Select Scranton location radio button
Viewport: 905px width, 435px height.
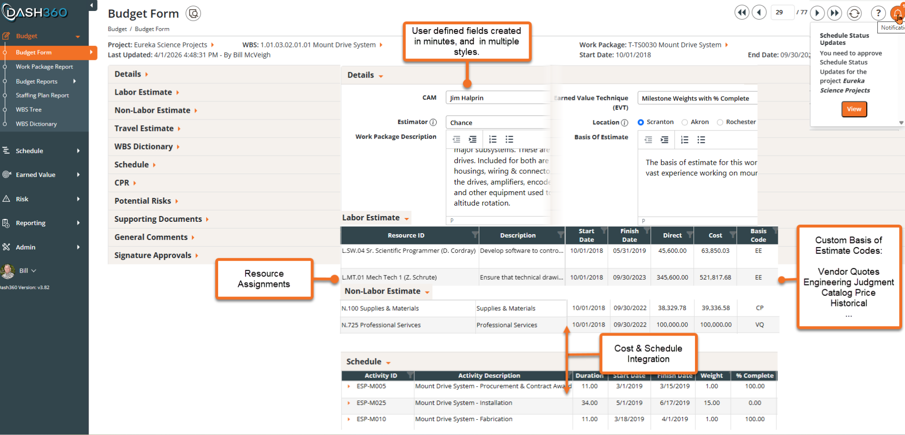tap(640, 122)
